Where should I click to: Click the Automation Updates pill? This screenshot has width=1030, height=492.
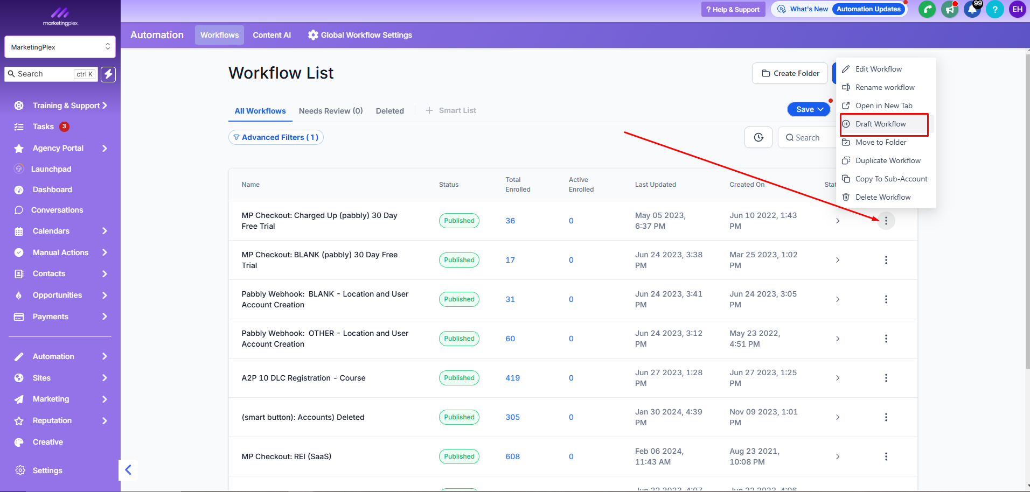tap(868, 9)
